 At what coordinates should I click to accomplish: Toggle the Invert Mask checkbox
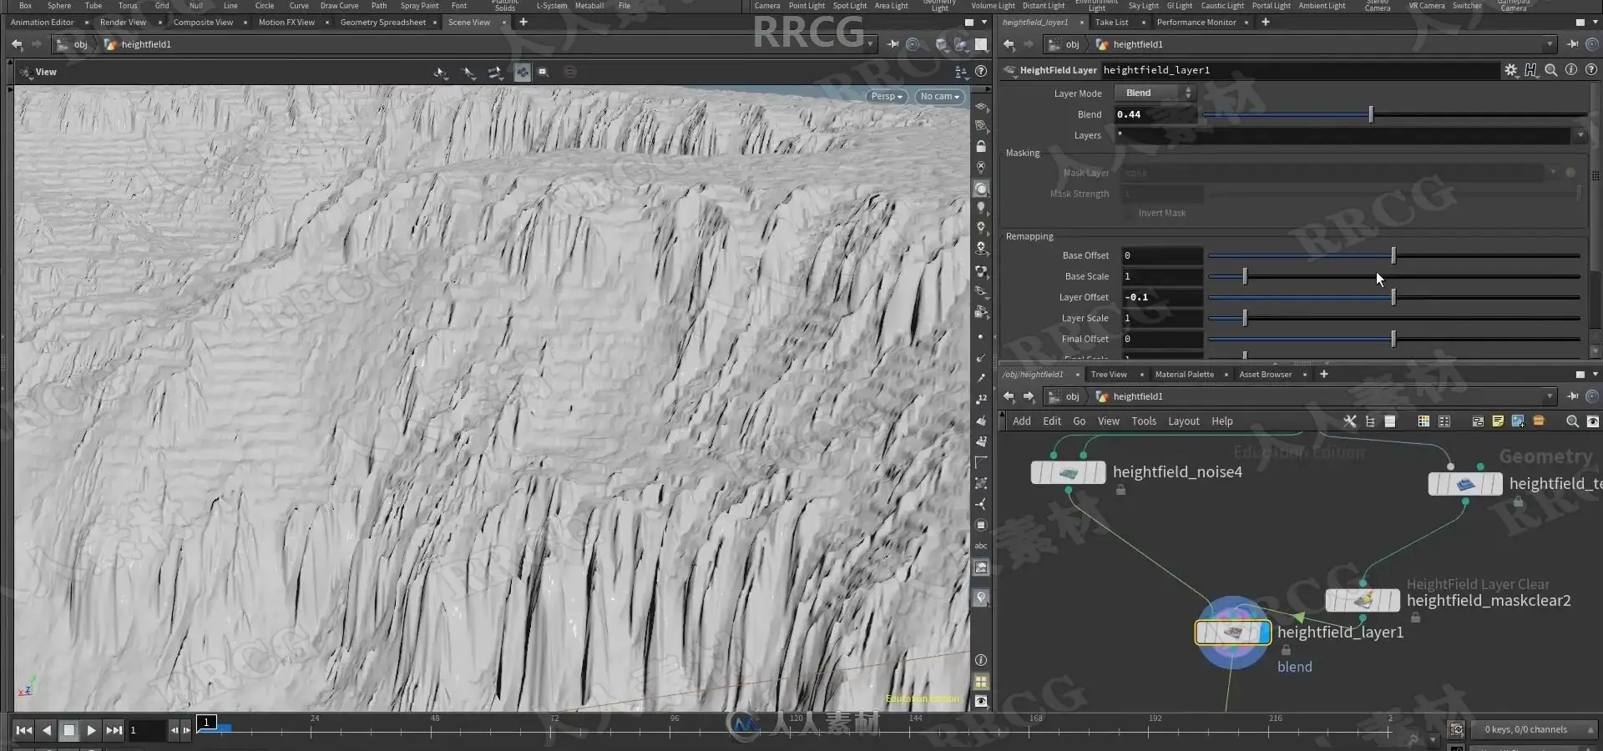tap(1130, 214)
